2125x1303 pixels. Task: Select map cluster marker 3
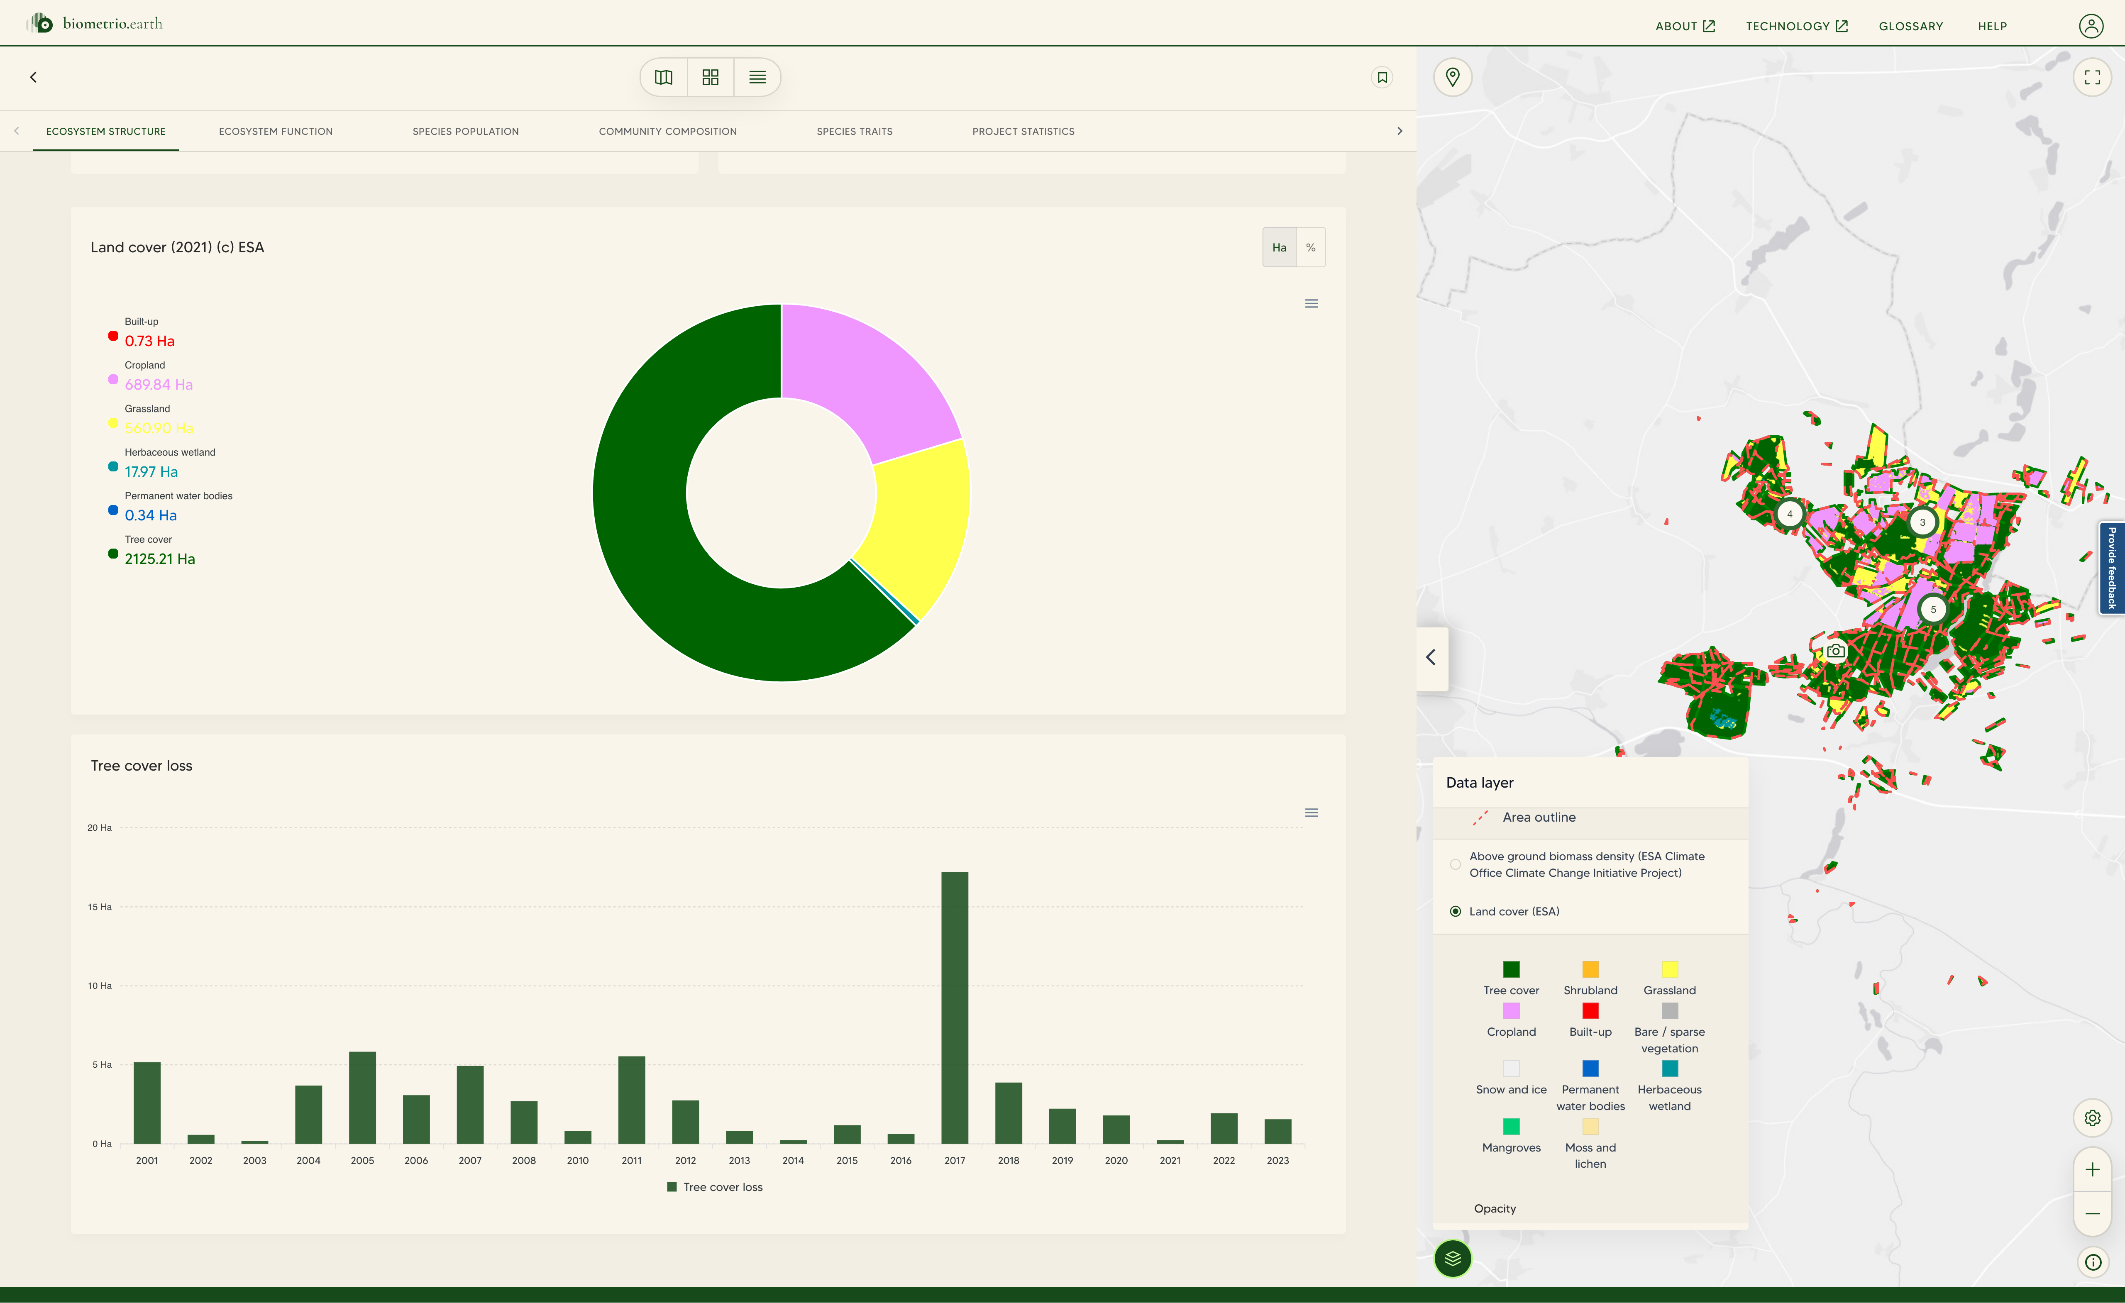pyautogui.click(x=1922, y=522)
